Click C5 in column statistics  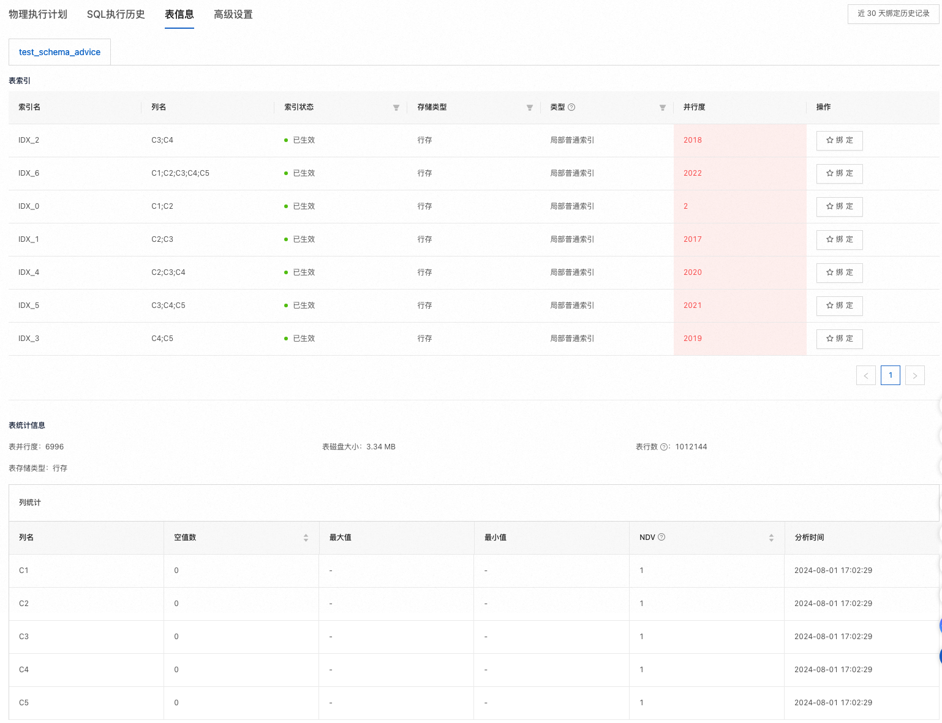[x=24, y=703]
